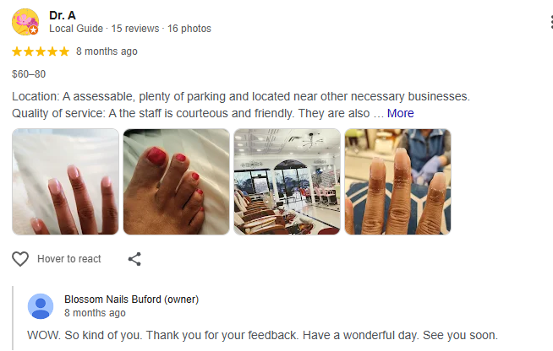
Task: Click the owner's WOW reply text
Action: tap(262, 334)
